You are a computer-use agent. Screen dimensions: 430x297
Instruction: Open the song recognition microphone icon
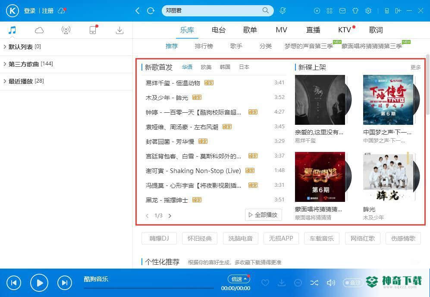click(x=282, y=11)
